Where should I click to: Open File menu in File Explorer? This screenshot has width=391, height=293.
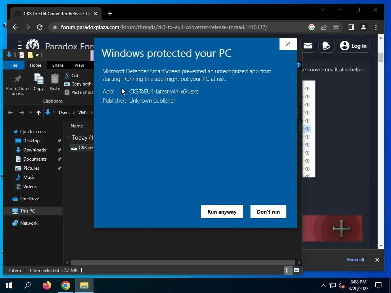click(x=14, y=65)
